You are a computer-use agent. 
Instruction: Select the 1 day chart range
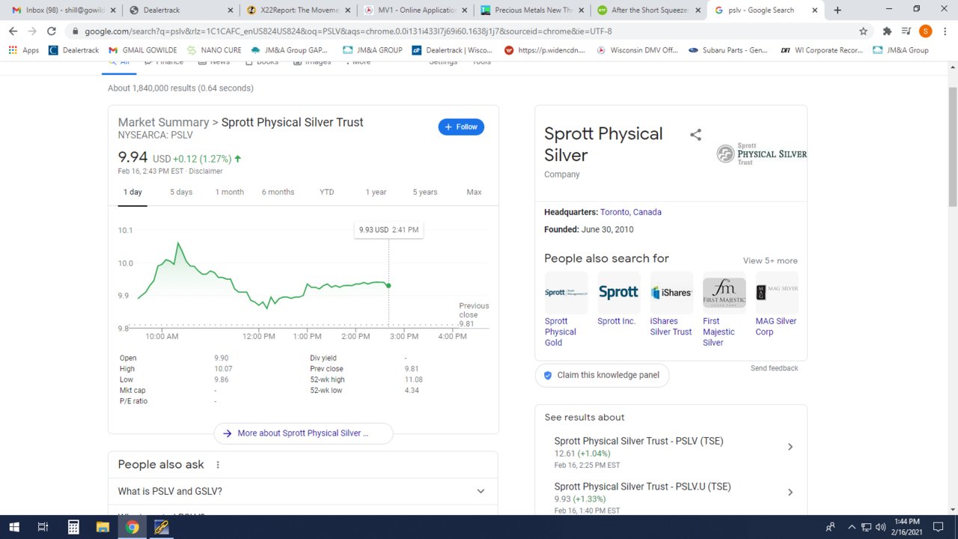[x=132, y=192]
